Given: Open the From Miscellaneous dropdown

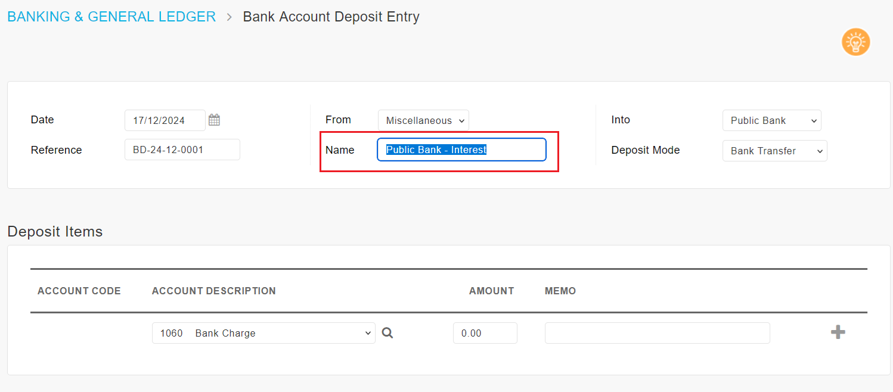Looking at the screenshot, I should pyautogui.click(x=423, y=120).
